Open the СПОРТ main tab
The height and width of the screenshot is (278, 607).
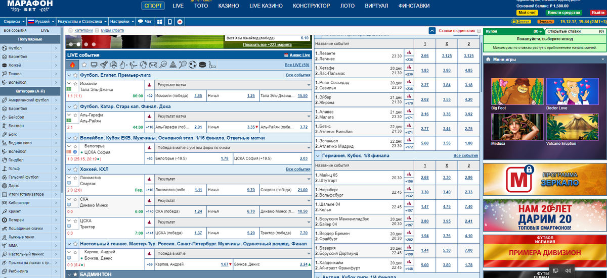pyautogui.click(x=154, y=6)
